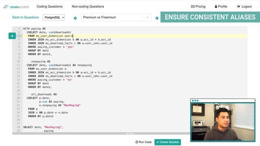Image resolution: width=260 pixels, height=146 pixels.
Task: Click 'FROM ms_user_dimension a' on line 12
Action: point(47,69)
